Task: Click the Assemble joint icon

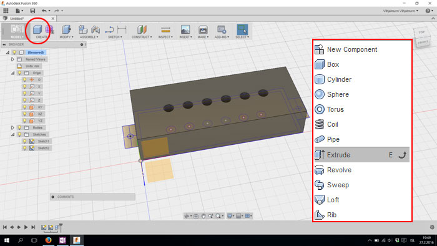Action: [96, 29]
